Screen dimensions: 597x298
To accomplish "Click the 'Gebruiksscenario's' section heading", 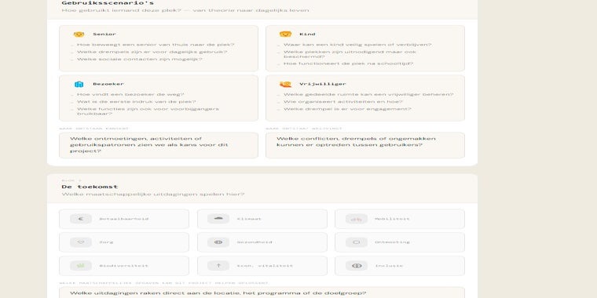I will coord(108,3).
